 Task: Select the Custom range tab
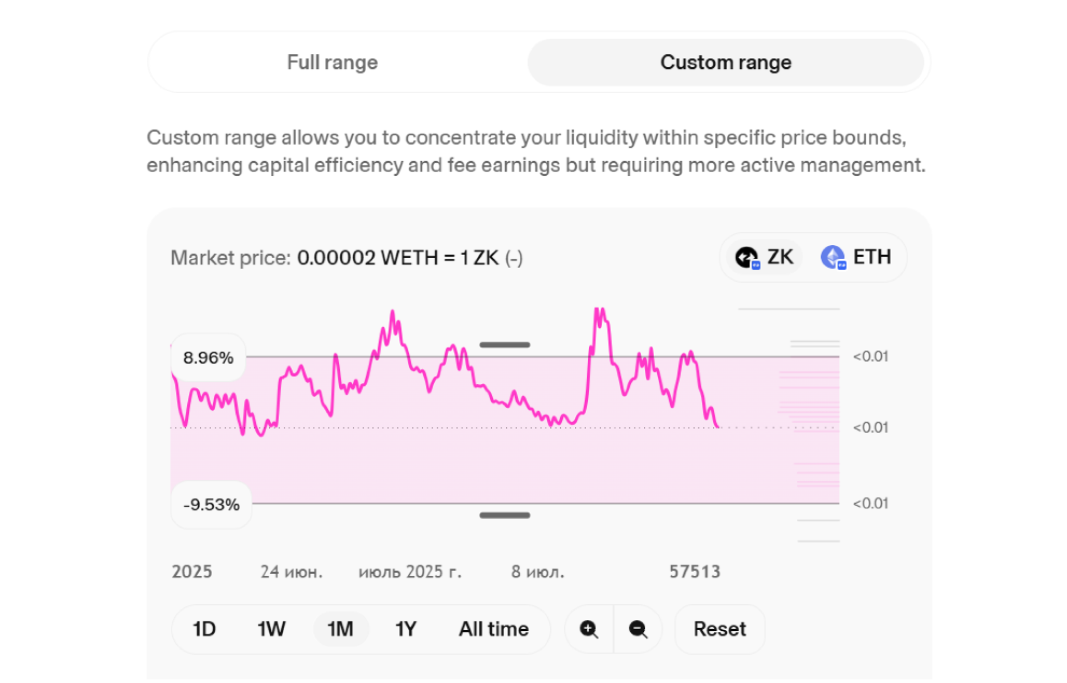click(x=725, y=62)
